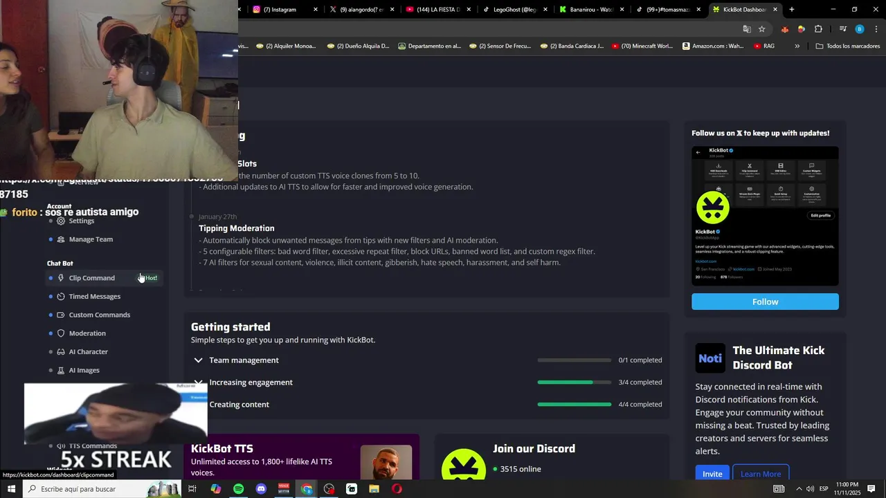Click the Creating content progress bar

[575, 405]
